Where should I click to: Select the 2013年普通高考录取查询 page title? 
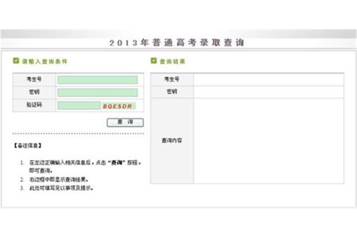[177, 43]
